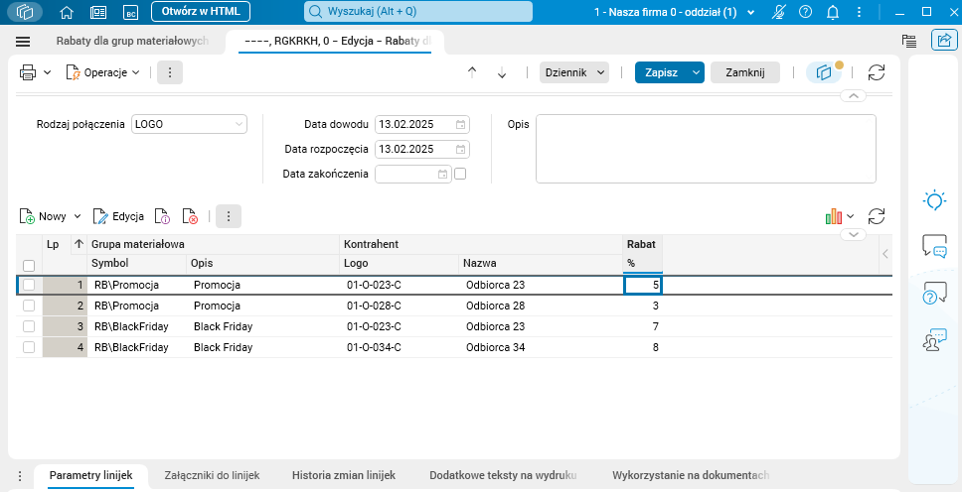Go to next record arrow down

(x=502, y=72)
